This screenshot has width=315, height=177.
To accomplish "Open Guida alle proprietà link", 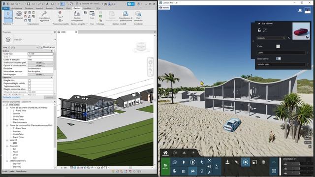I will coord(11,97).
